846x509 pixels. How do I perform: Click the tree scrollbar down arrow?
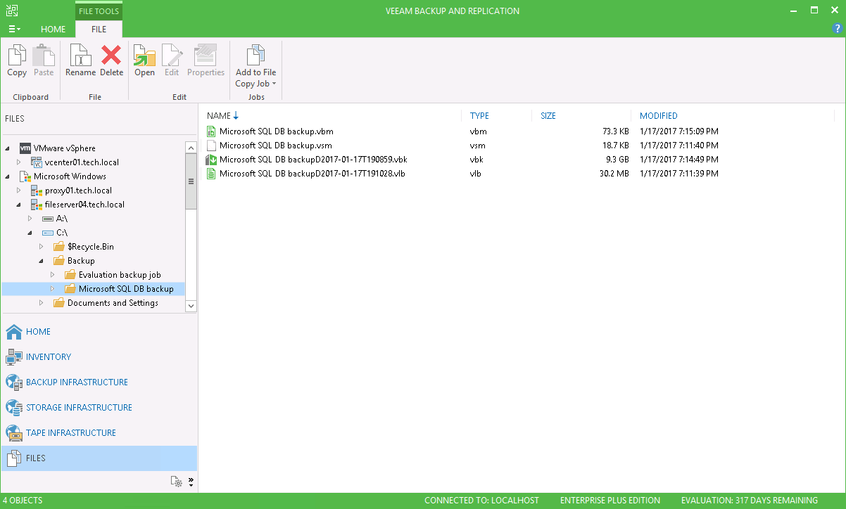pyautogui.click(x=191, y=306)
